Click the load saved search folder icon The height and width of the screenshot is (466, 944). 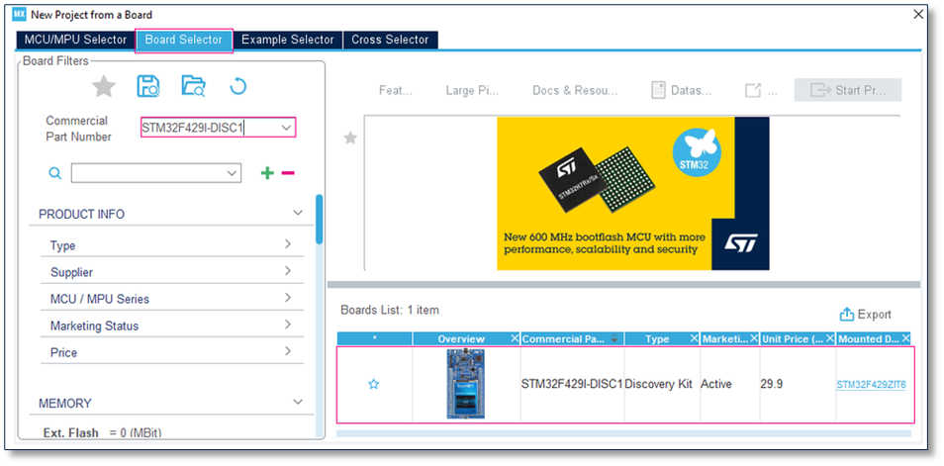193,87
